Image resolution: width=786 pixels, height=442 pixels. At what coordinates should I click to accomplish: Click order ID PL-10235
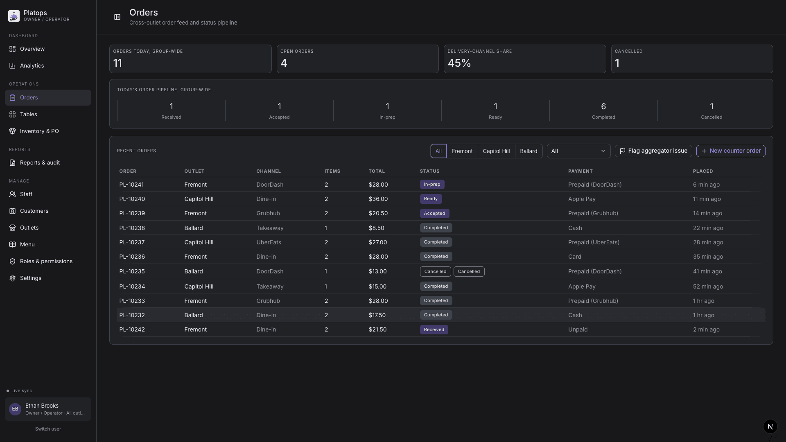coord(132,271)
